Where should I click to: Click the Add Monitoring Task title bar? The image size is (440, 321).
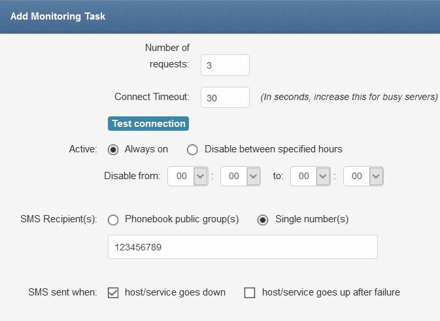tap(220, 16)
